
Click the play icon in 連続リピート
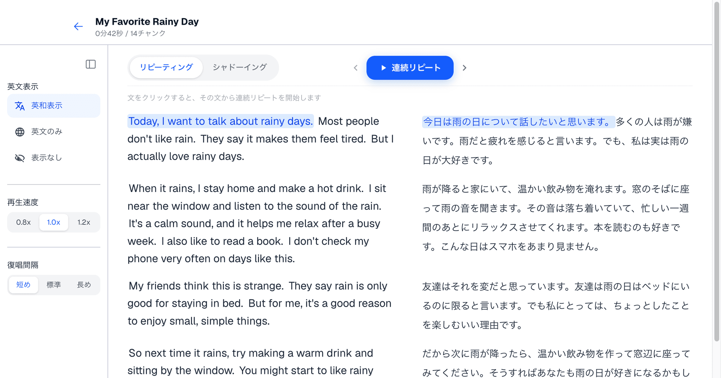click(x=383, y=68)
